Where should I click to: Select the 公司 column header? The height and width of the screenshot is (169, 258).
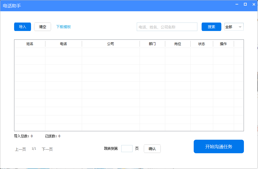(x=111, y=44)
